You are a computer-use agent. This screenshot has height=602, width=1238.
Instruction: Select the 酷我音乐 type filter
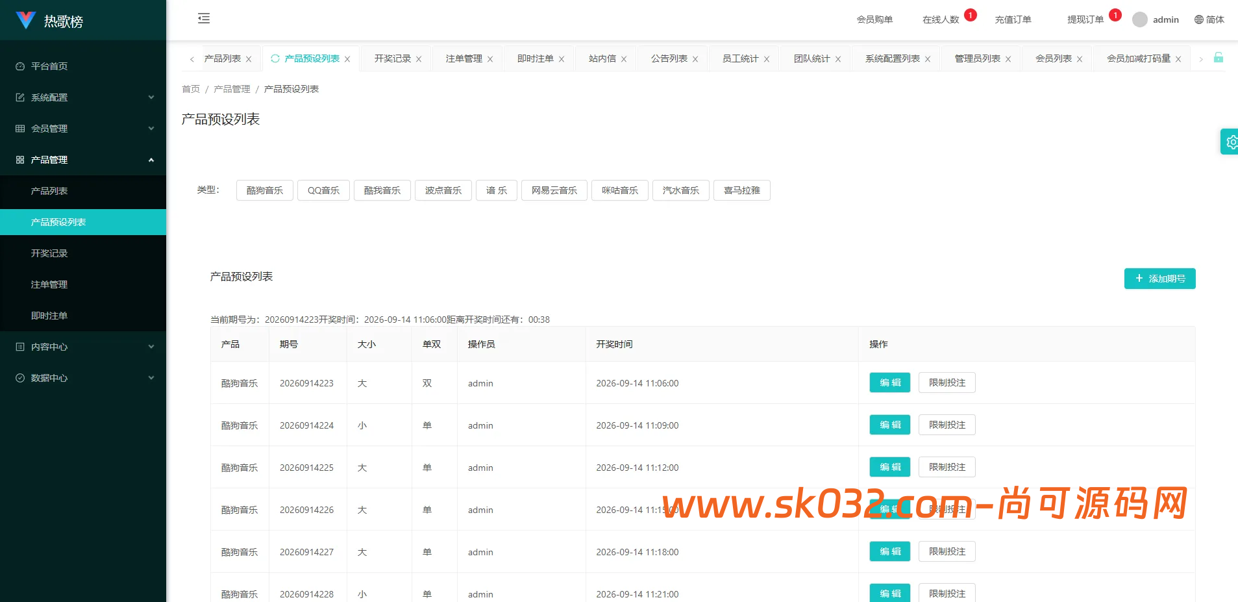pyautogui.click(x=382, y=190)
